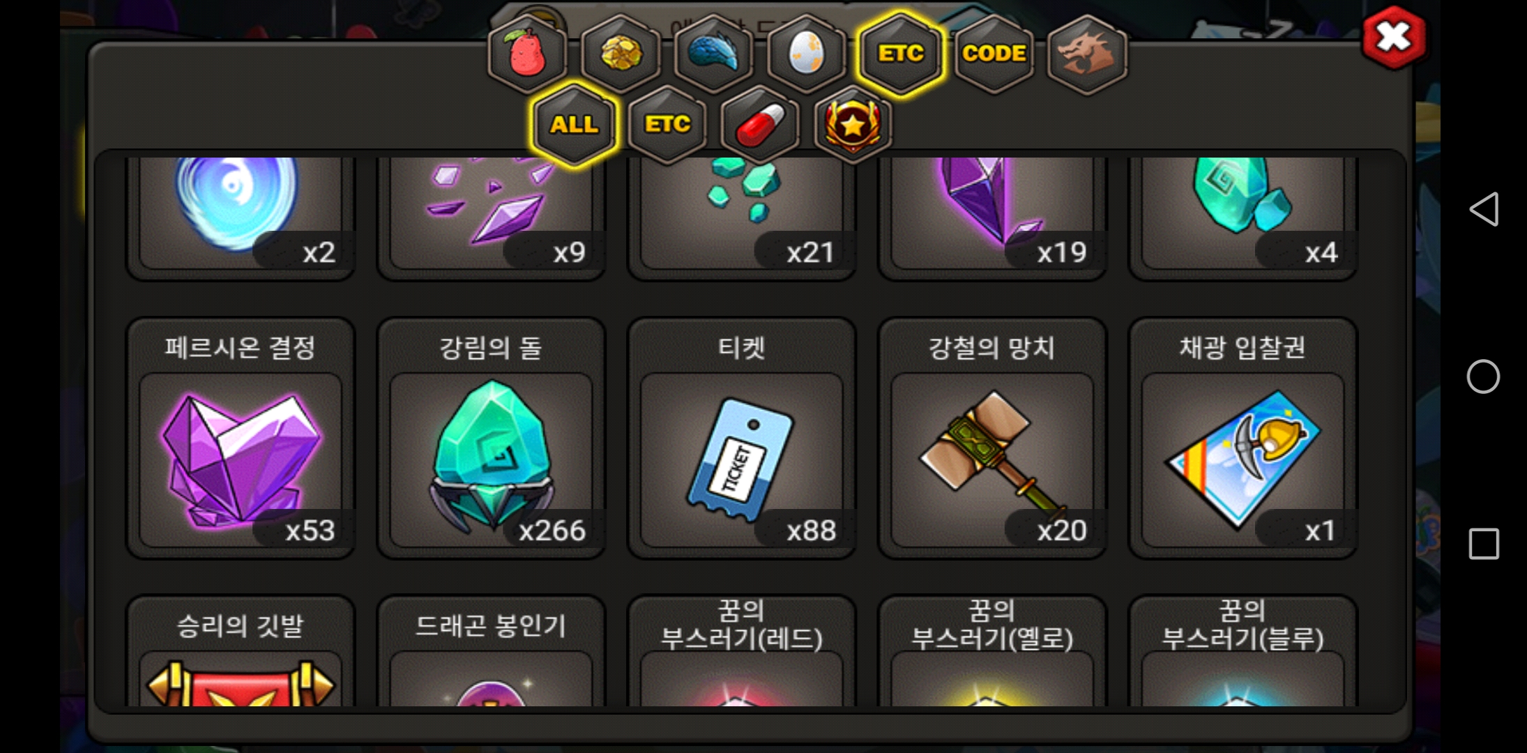This screenshot has width=1527, height=753.
Task: Tap the Android home circle button
Action: tap(1483, 377)
